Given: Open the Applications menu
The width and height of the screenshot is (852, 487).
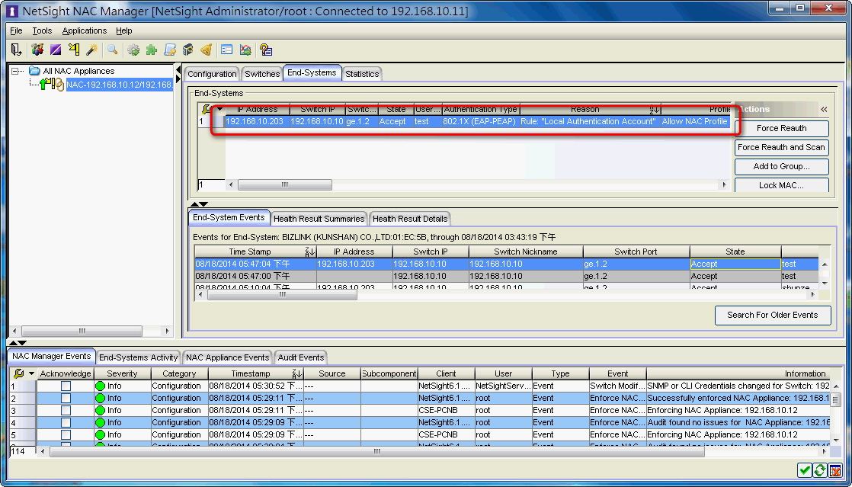Looking at the screenshot, I should (85, 30).
